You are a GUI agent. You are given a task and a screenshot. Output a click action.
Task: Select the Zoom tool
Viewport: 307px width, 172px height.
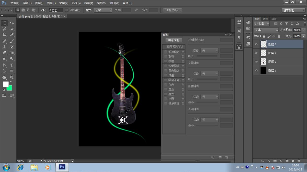tap(12, 77)
